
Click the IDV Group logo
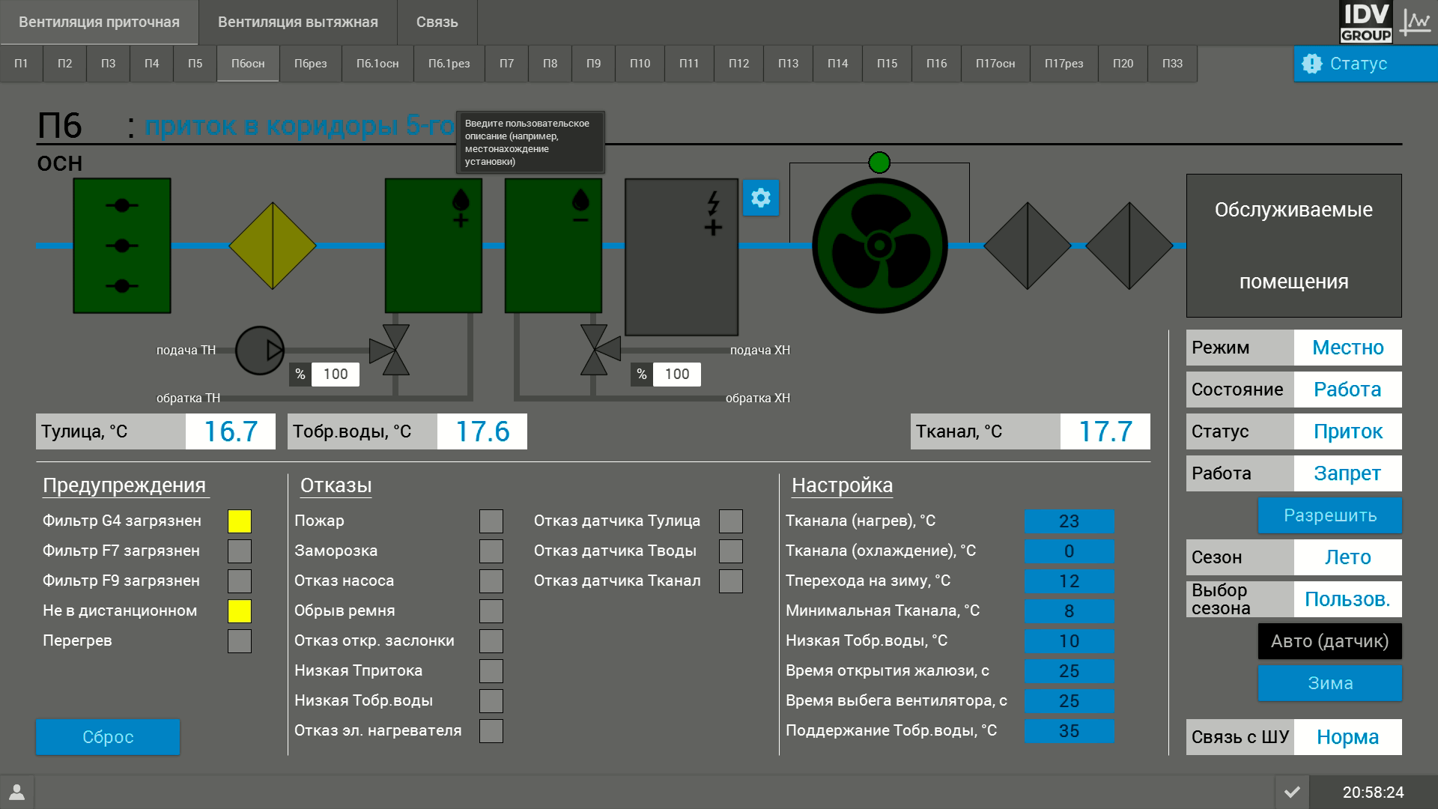(1366, 22)
